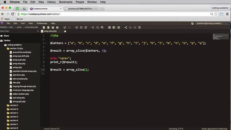Click the browser back arrow
231x130 pixels.
3,14
